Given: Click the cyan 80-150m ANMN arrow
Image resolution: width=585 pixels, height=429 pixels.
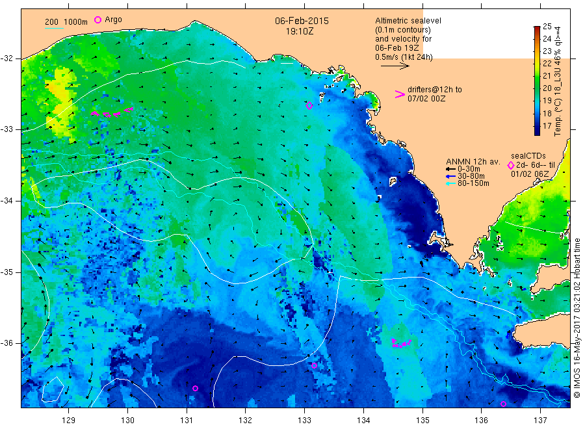Looking at the screenshot, I should (x=451, y=183).
